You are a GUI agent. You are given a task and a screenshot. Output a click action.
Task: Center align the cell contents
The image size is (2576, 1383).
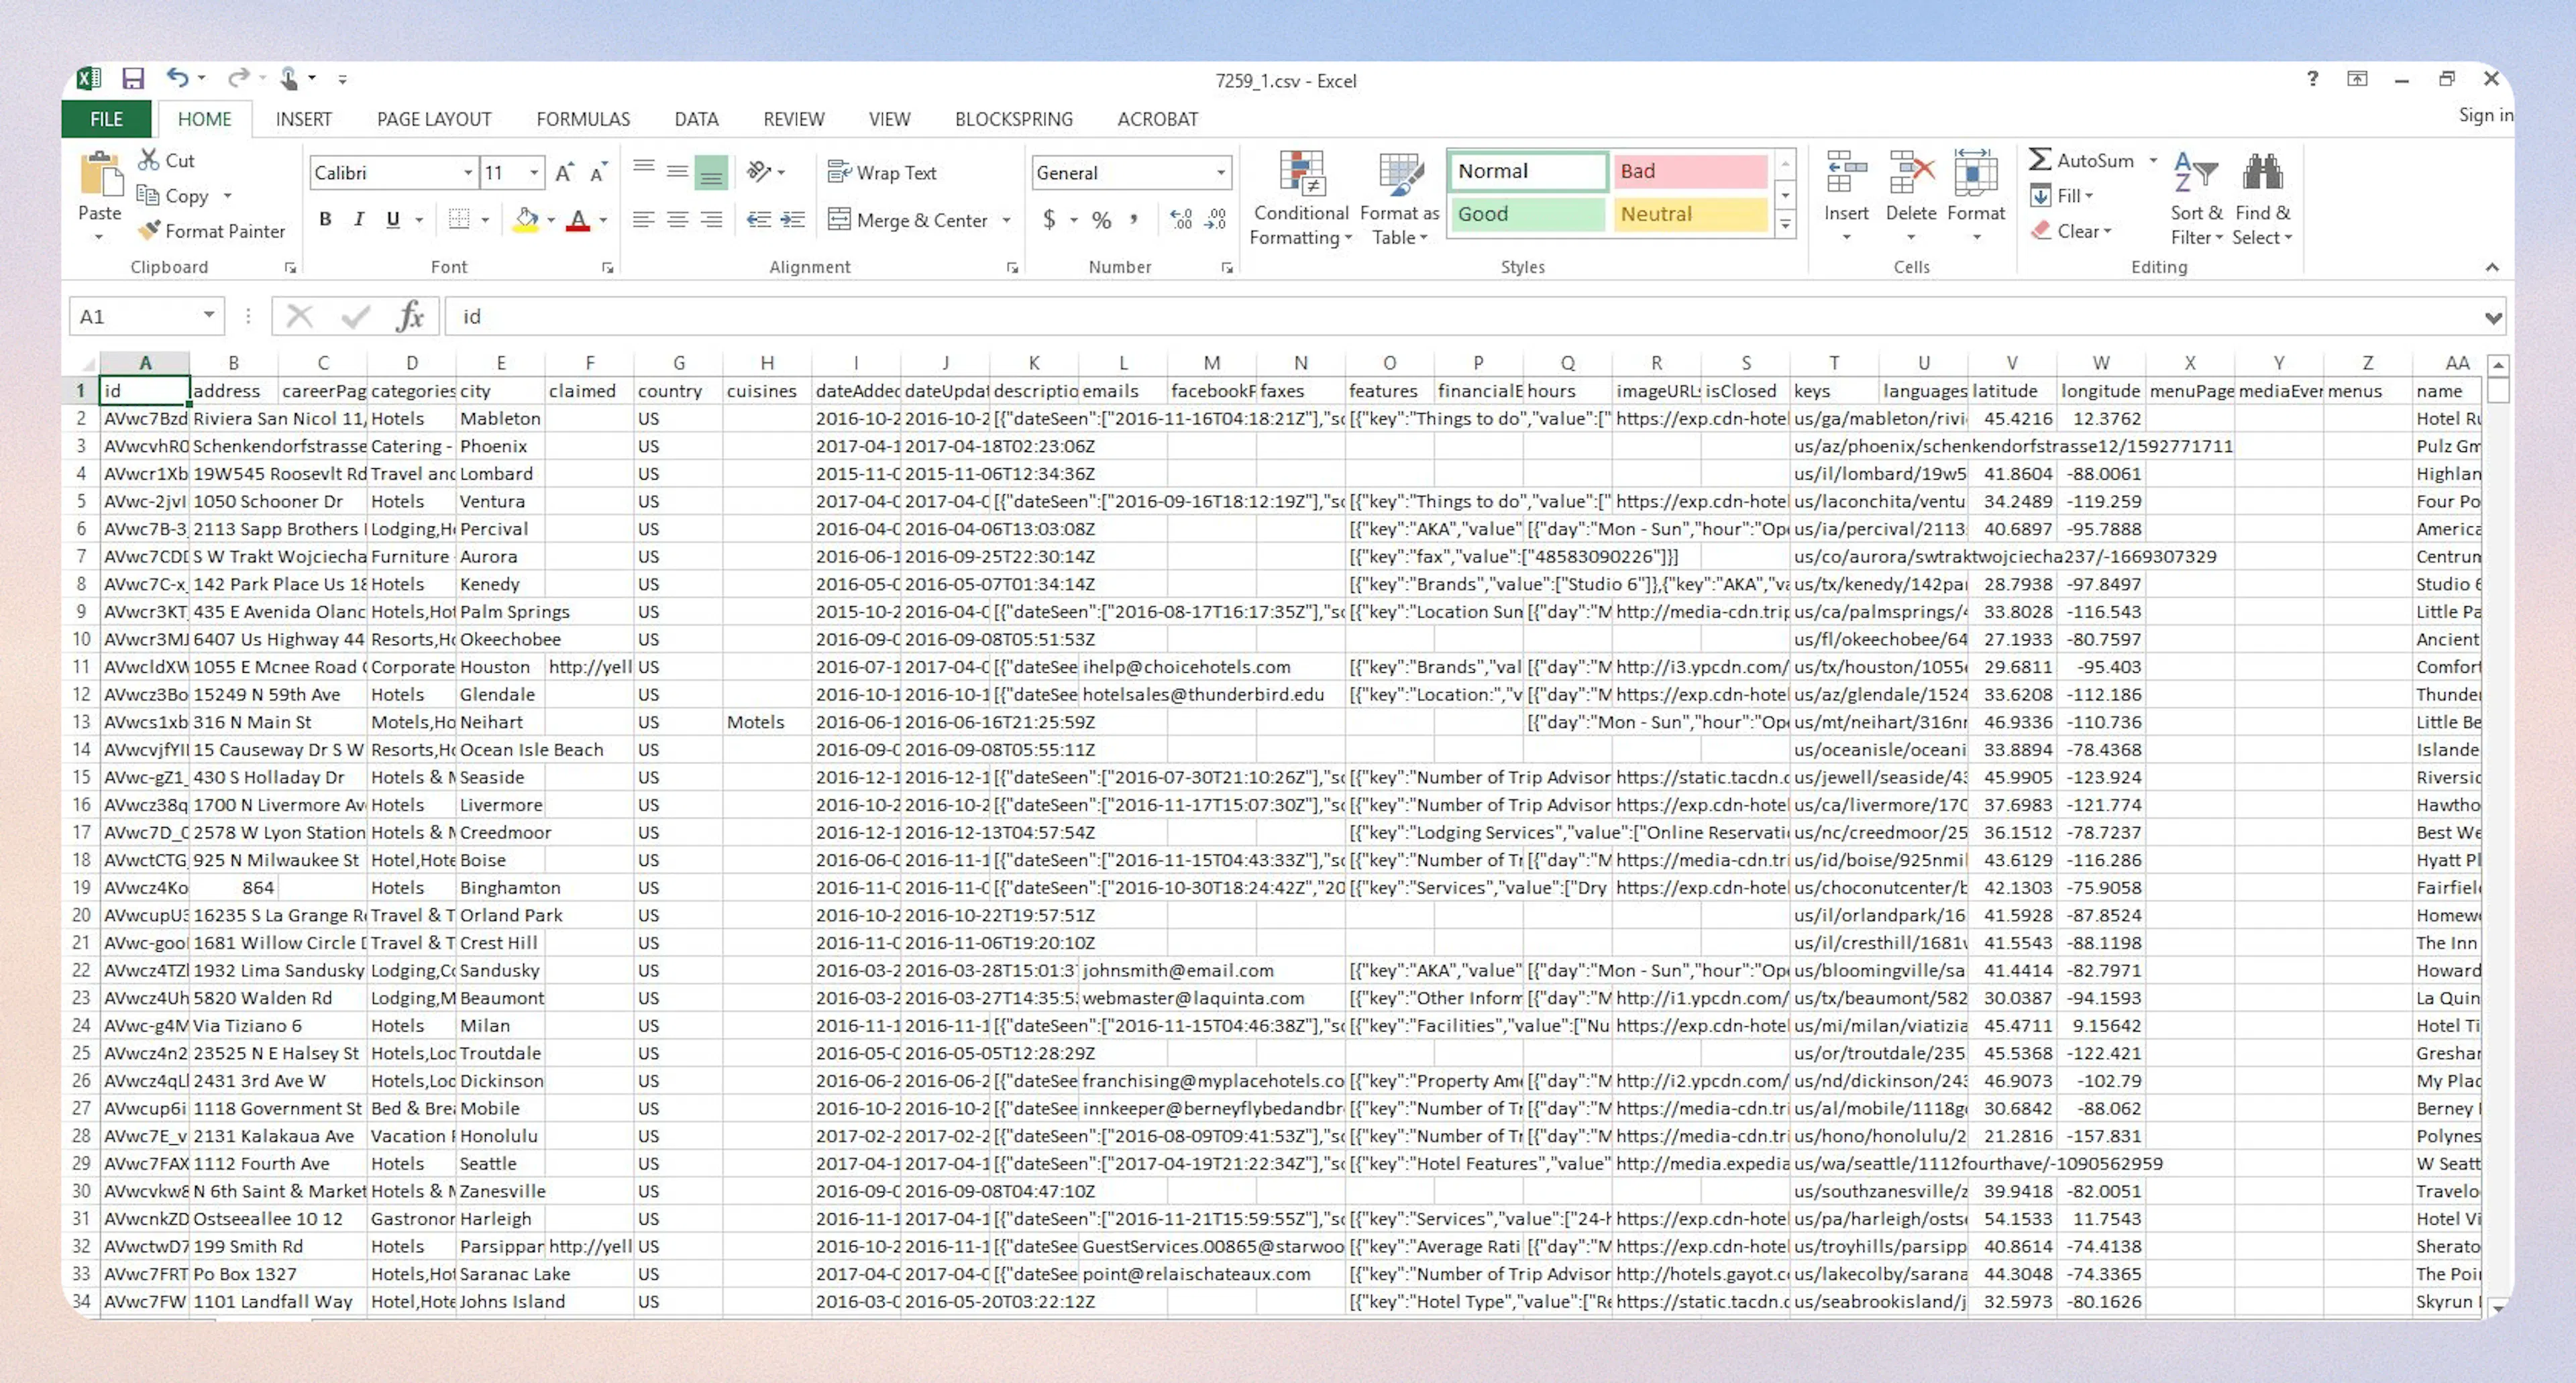point(678,219)
